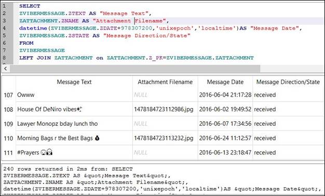Click the Message Date column header
Image resolution: width=325 pixels, height=196 pixels.
click(225, 82)
